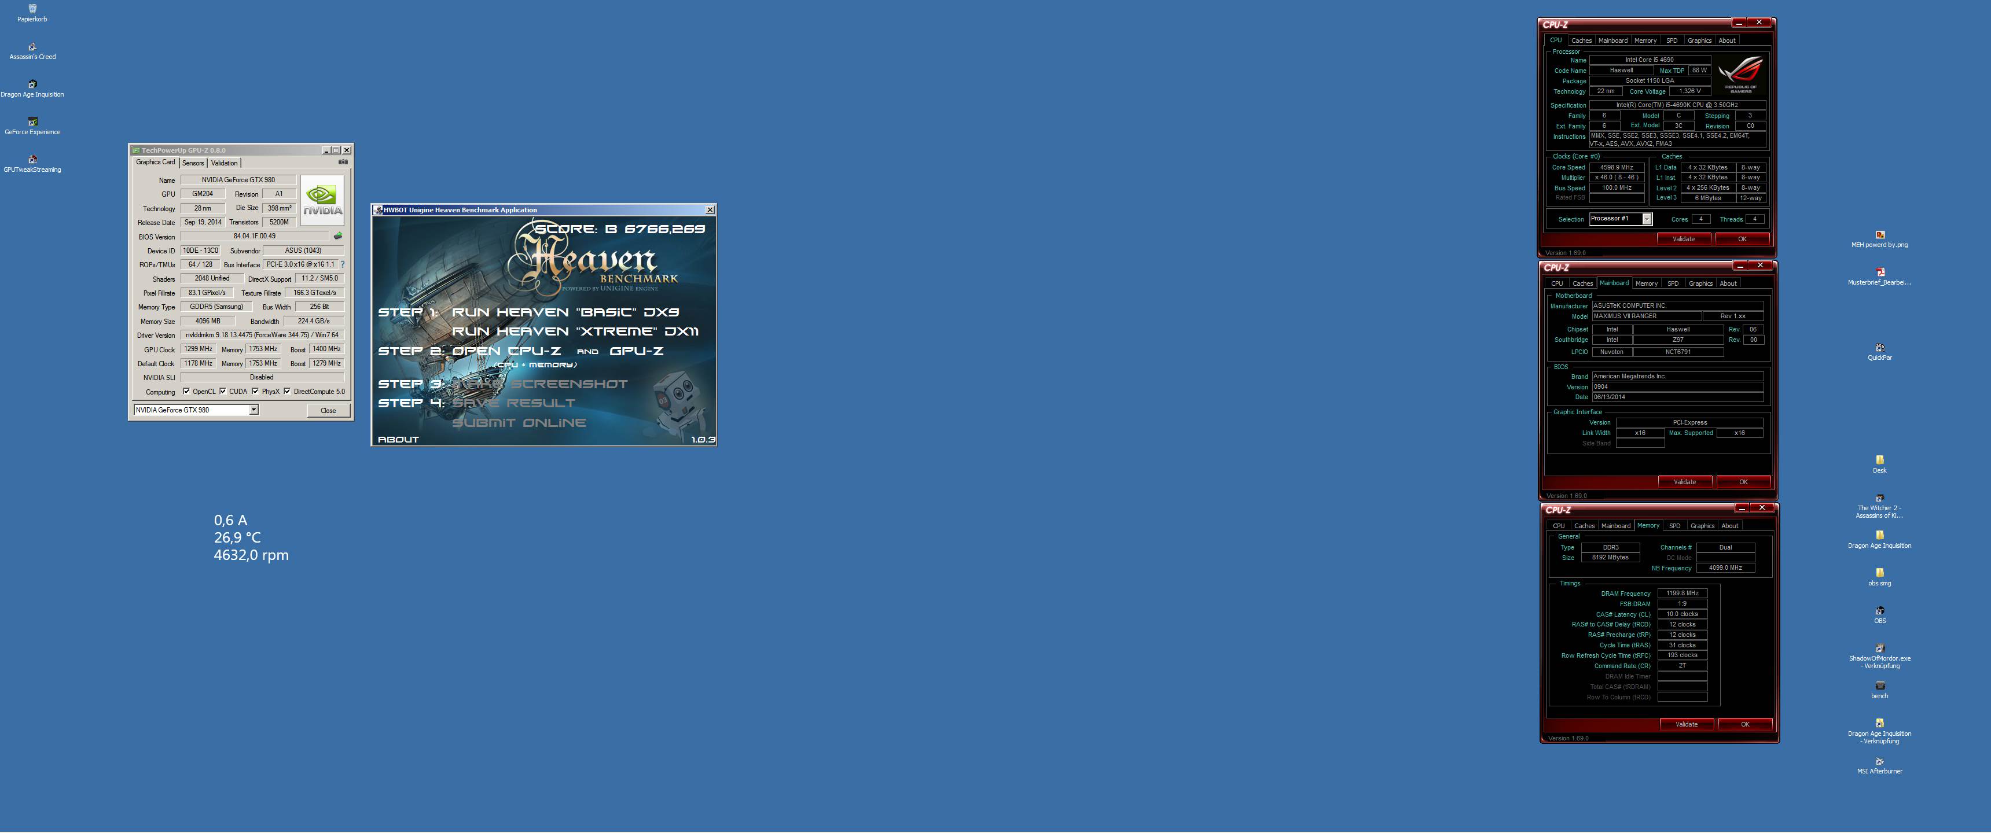Open the Dragon Age Inquisition folder icon
Viewport: 1991px width, 833px height.
[1880, 536]
